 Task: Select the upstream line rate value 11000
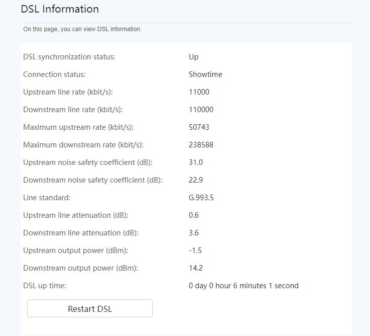click(x=199, y=92)
